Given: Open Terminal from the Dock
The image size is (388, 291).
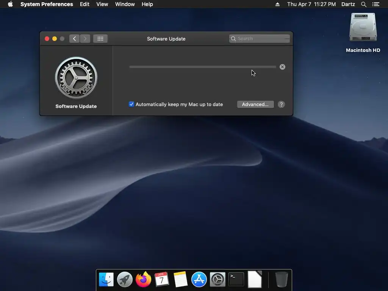Looking at the screenshot, I should [x=236, y=279].
